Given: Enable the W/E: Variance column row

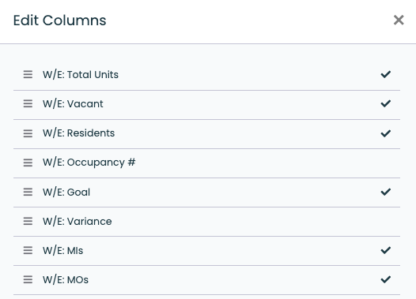Looking at the screenshot, I should 206,221.
